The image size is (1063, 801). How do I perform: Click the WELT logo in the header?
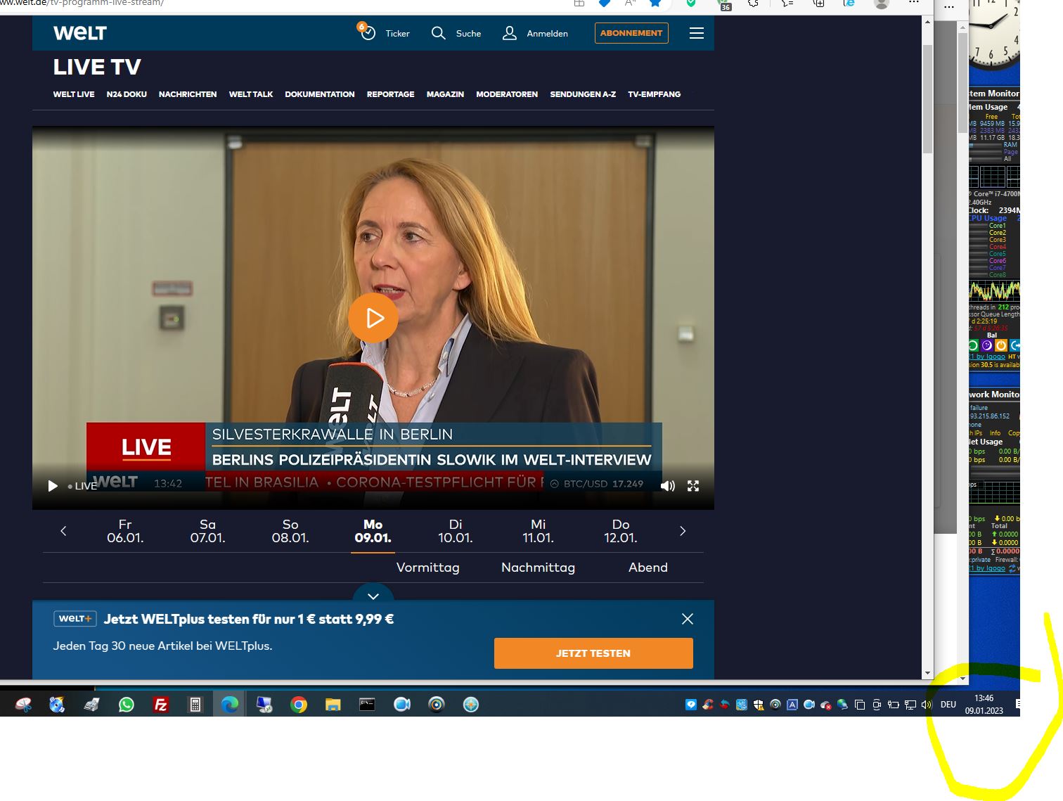(80, 33)
